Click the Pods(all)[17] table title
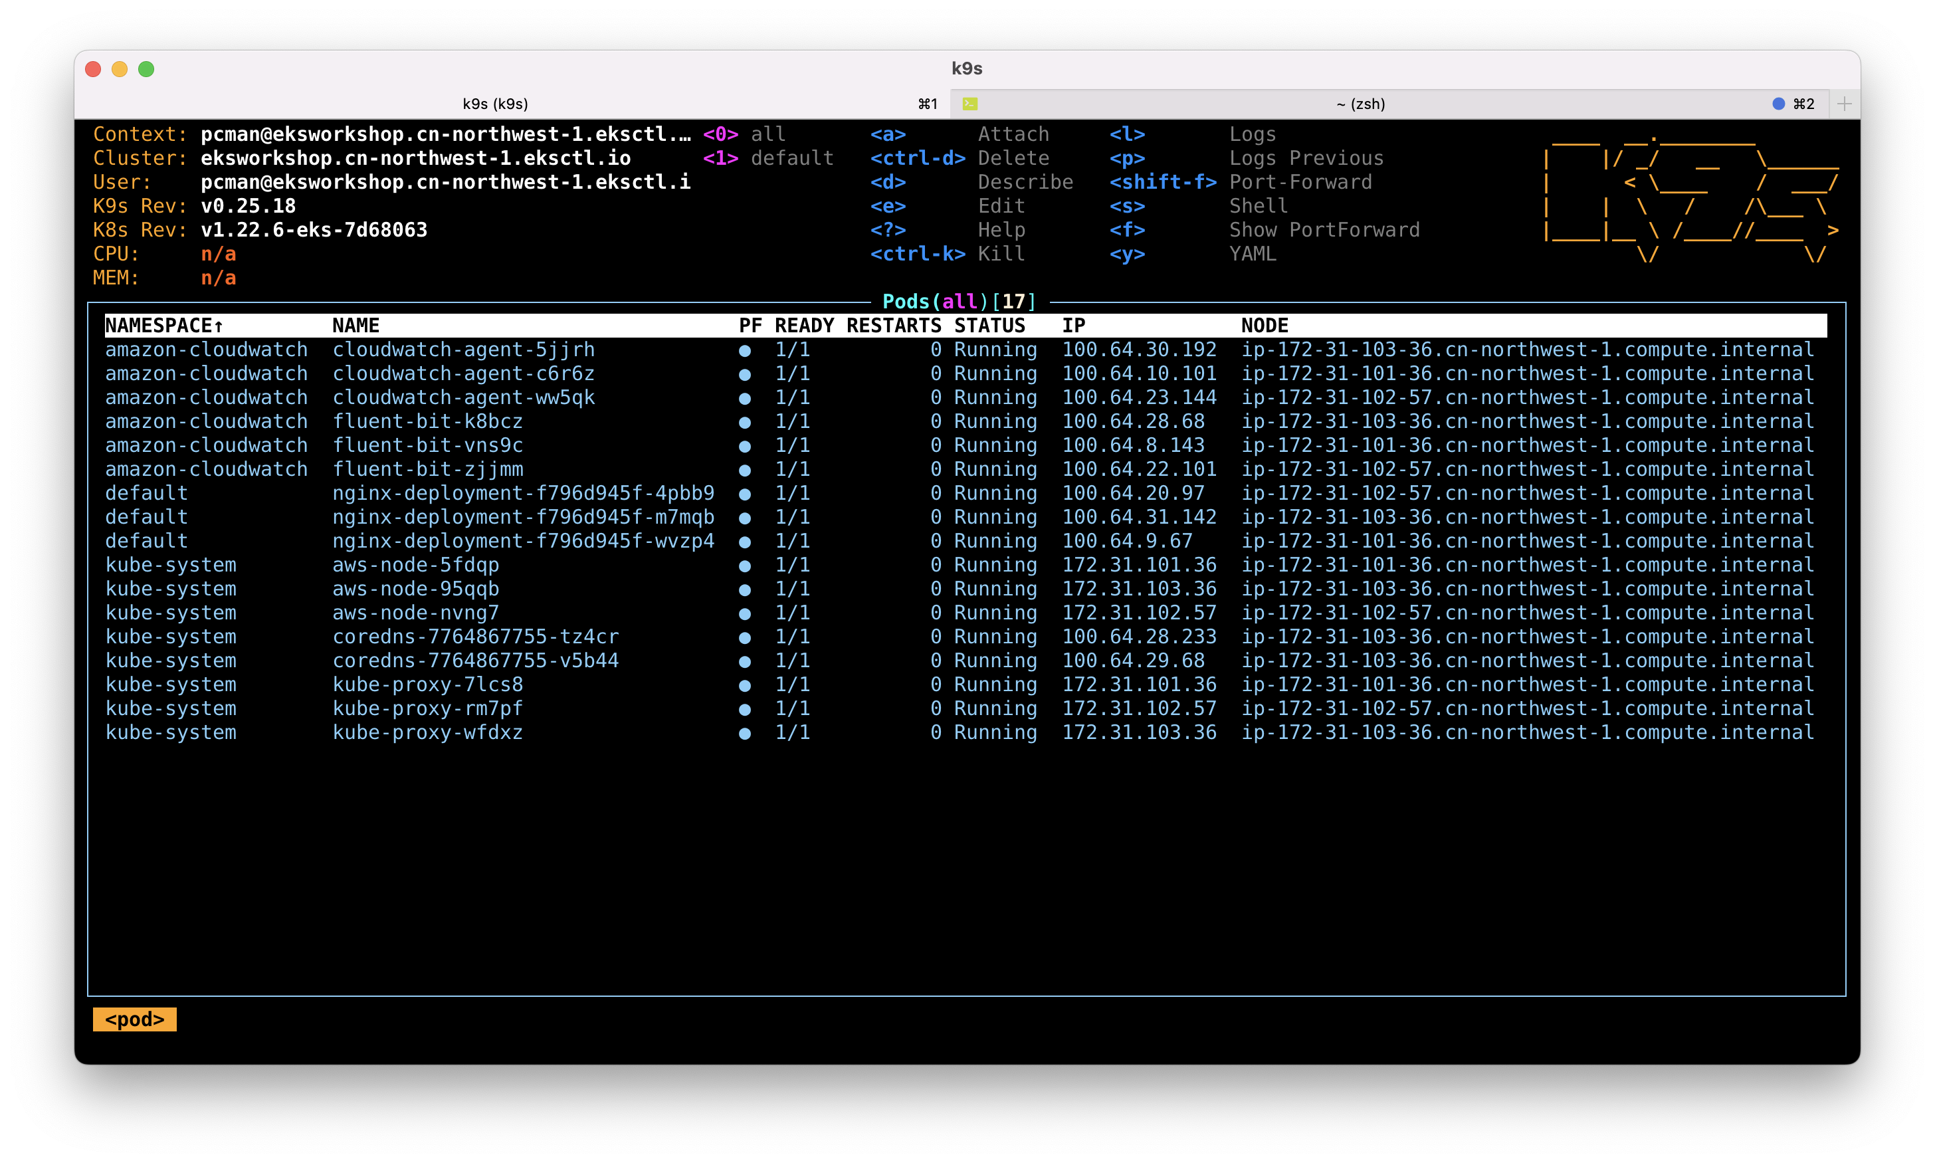 960,302
